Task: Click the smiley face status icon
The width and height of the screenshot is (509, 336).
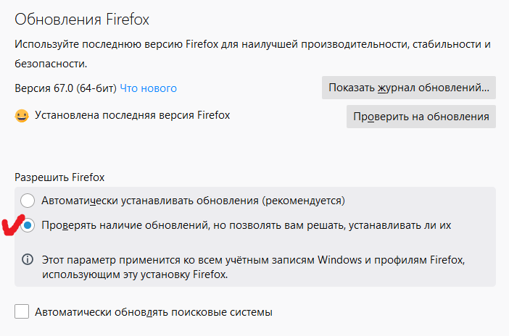Action: point(22,116)
